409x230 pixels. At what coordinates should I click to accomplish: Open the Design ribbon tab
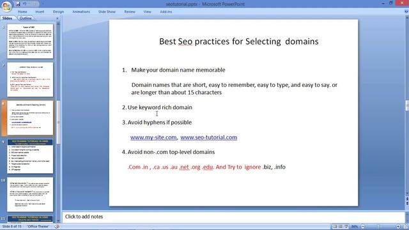click(x=58, y=11)
